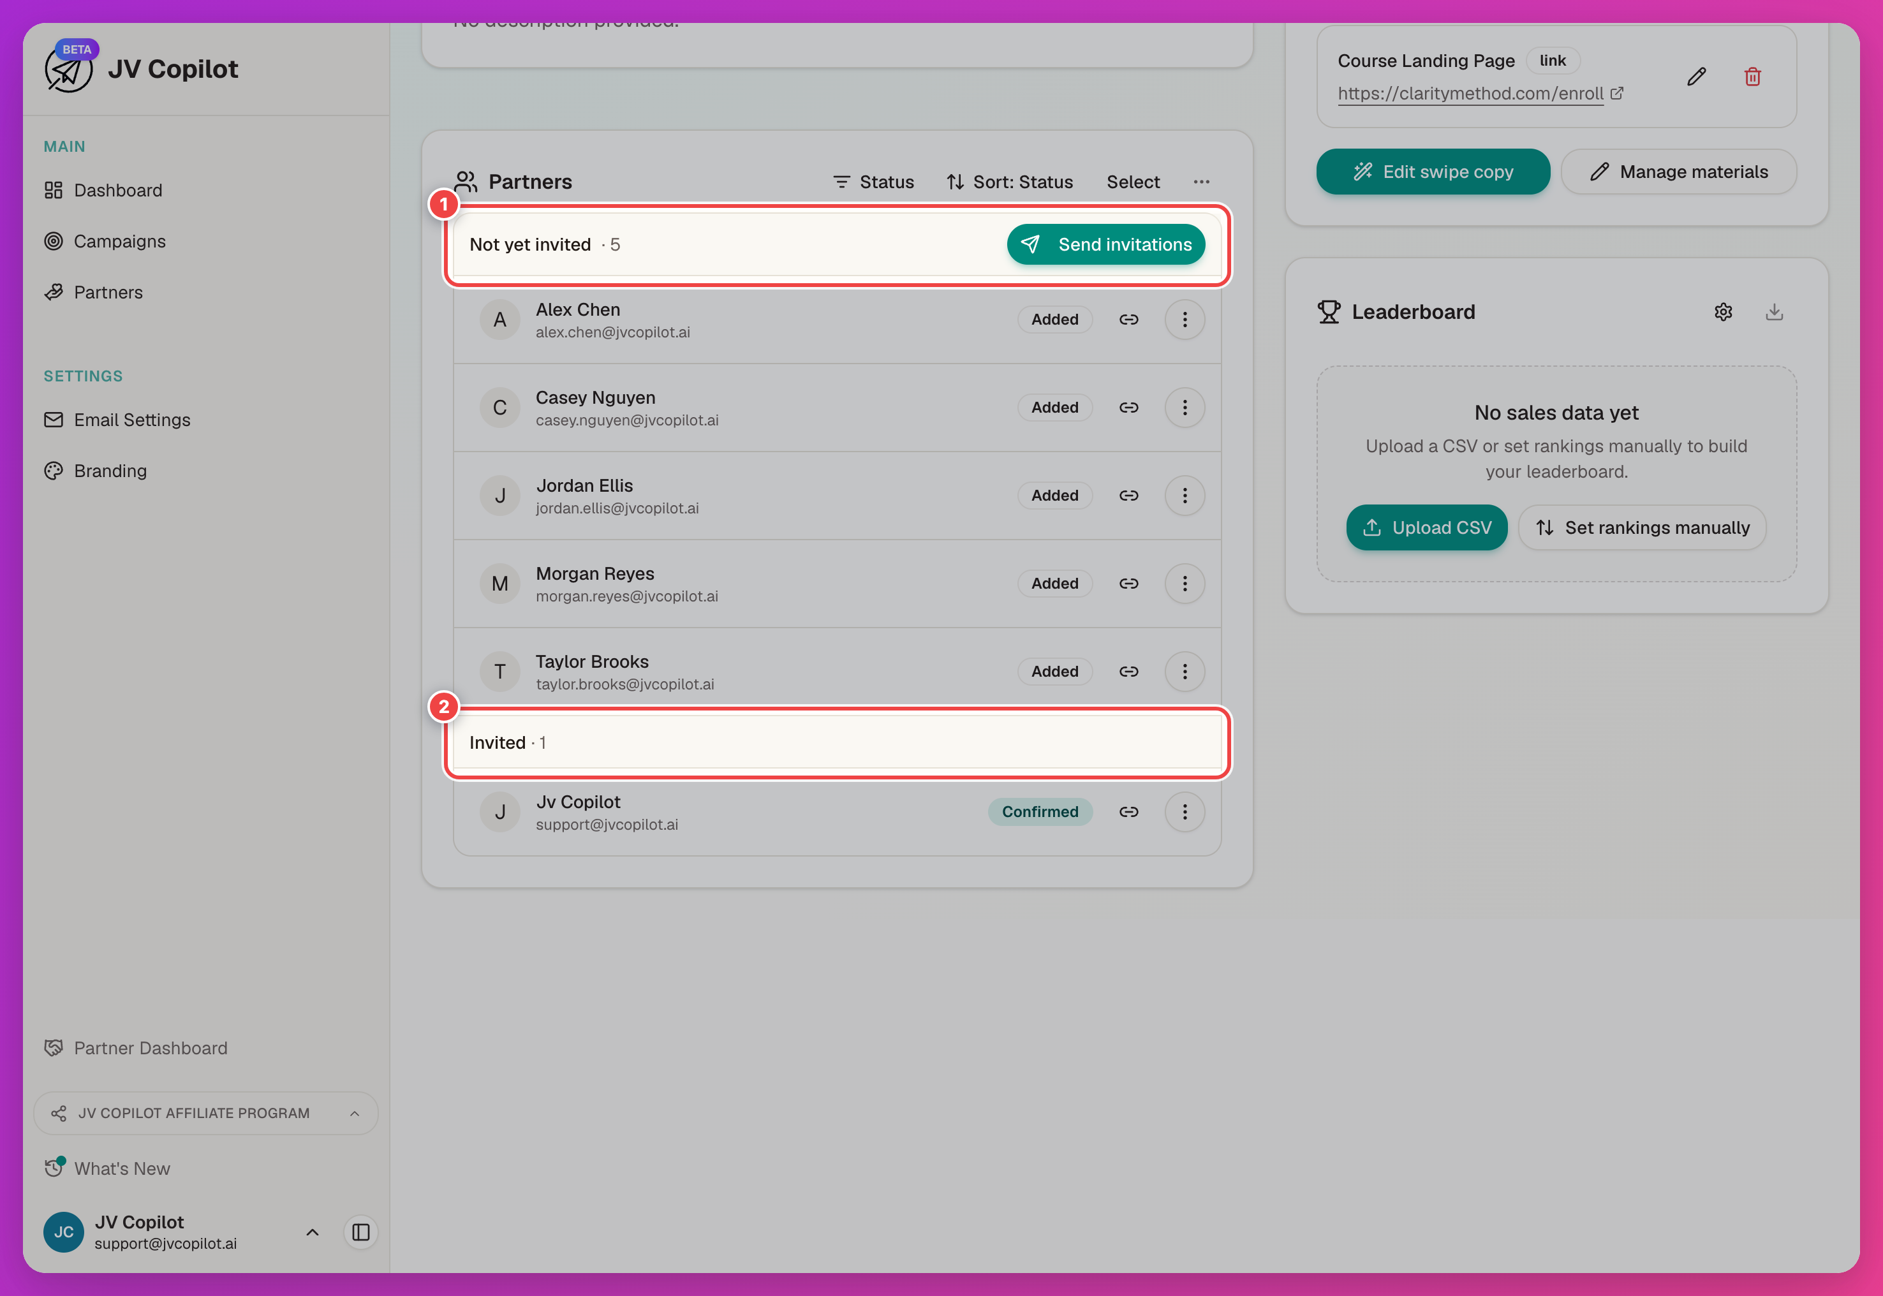Viewport: 1883px width, 1296px height.
Task: Copy link for Jv Copilot partner
Action: click(1128, 812)
